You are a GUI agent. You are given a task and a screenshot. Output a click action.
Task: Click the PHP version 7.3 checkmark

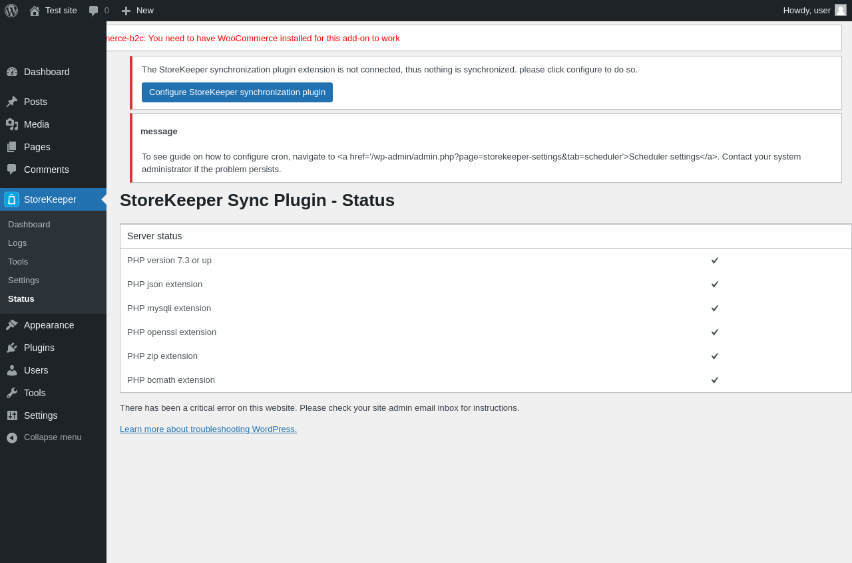715,261
